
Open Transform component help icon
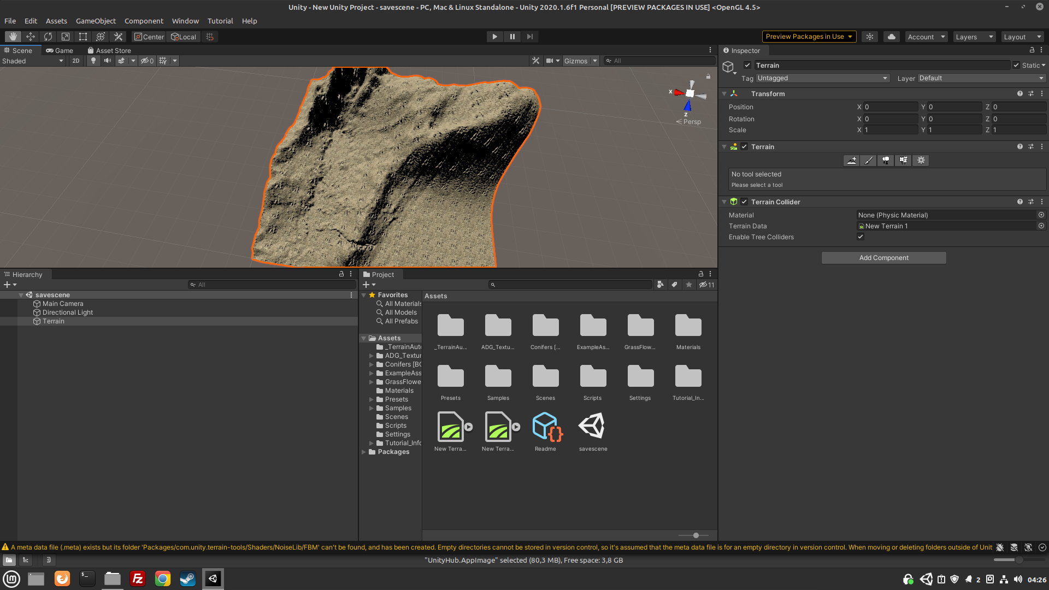1019,93
